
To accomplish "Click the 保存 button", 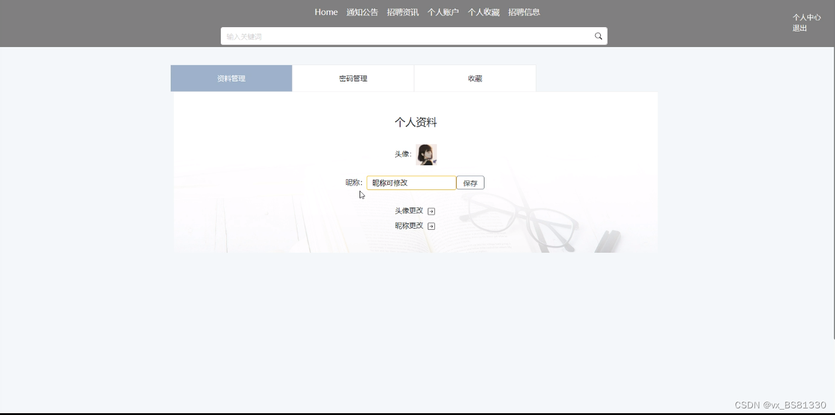I will tap(470, 183).
